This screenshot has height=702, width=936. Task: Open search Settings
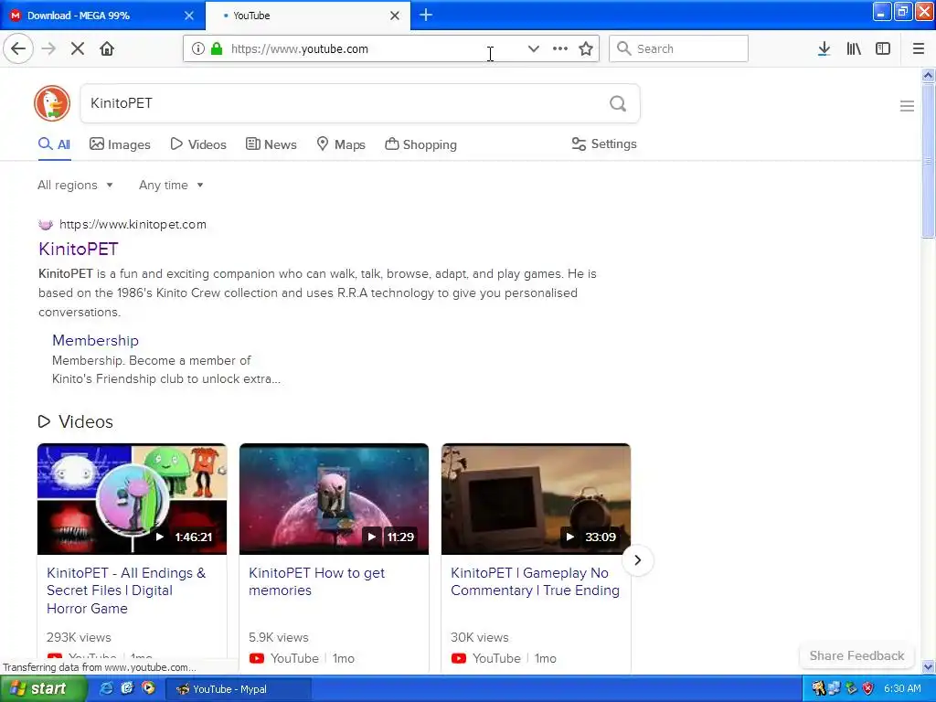coord(604,144)
